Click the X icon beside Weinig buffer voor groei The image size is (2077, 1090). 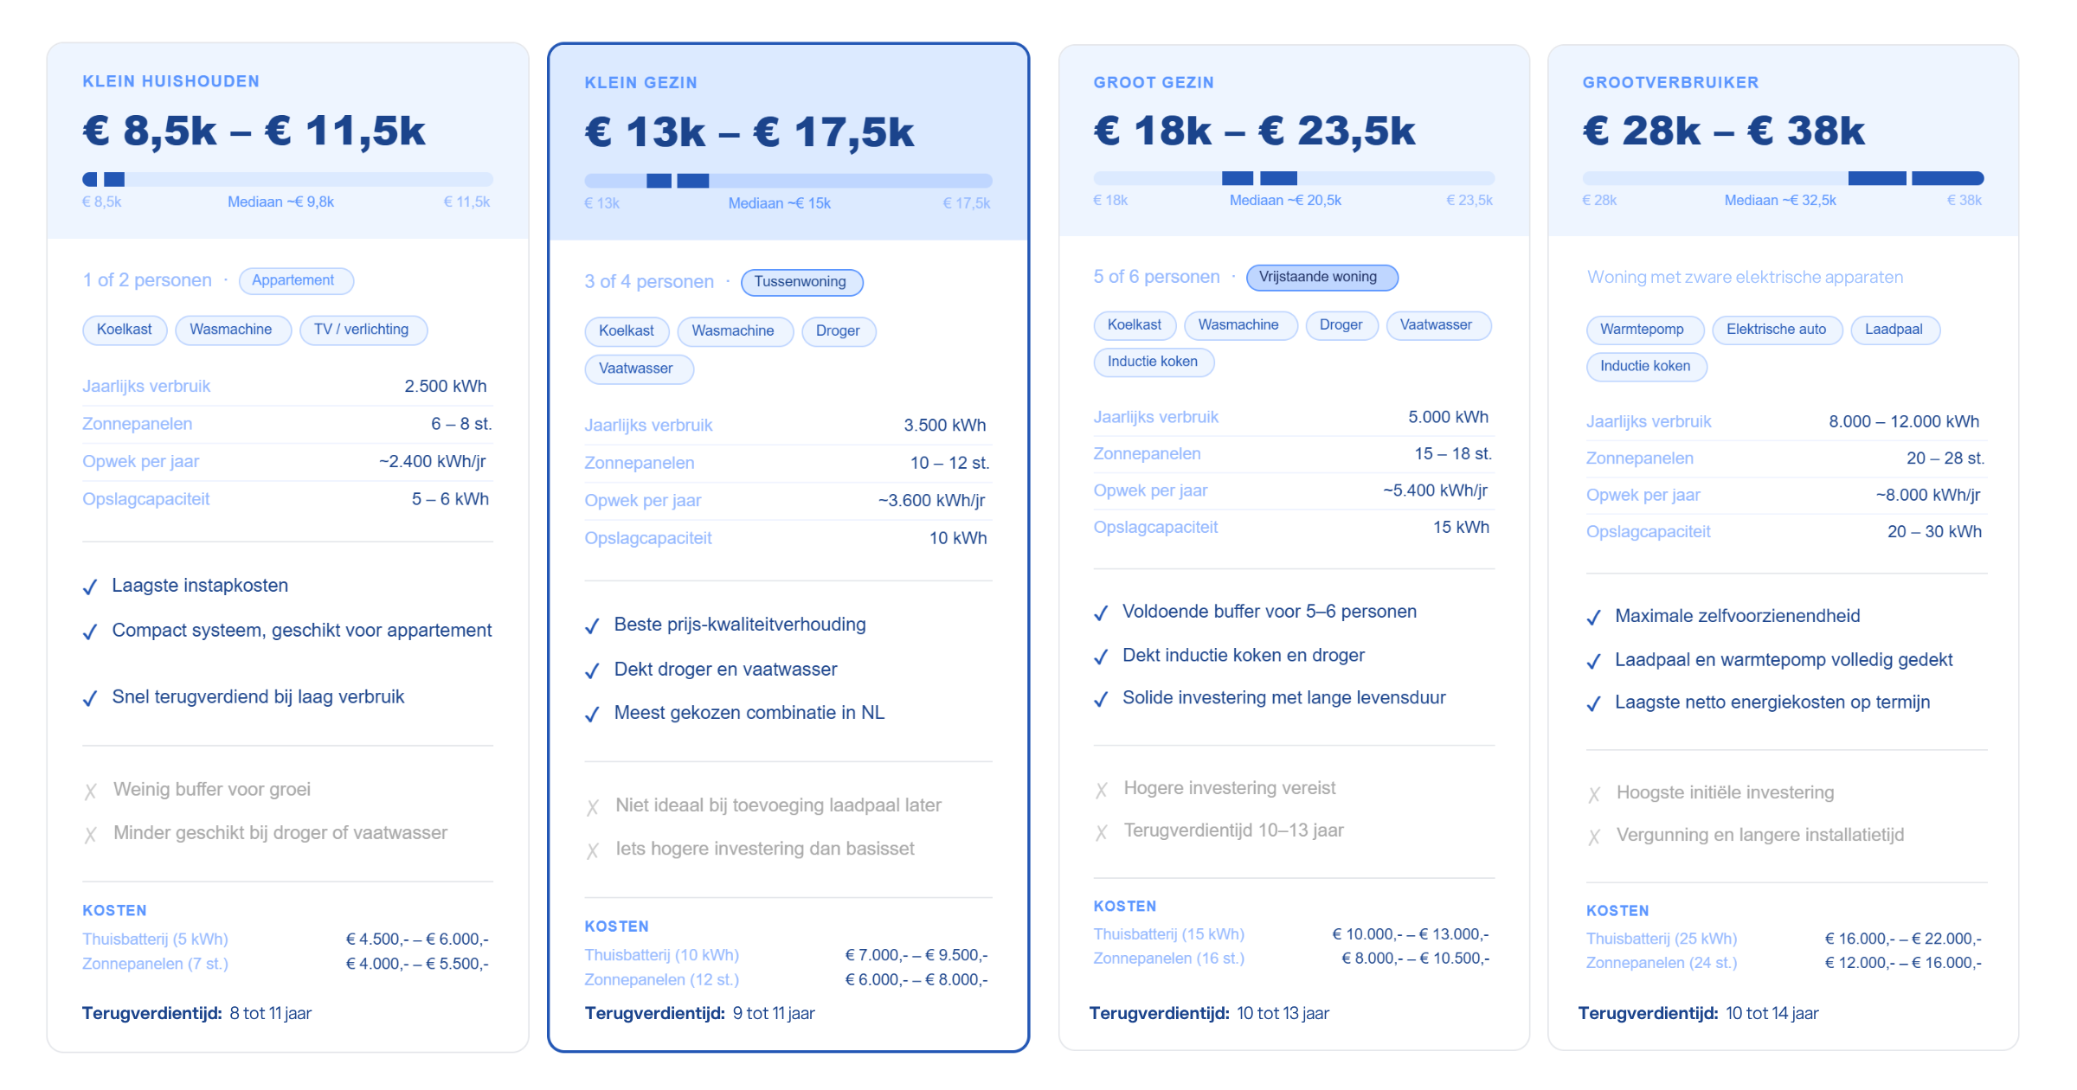90,792
